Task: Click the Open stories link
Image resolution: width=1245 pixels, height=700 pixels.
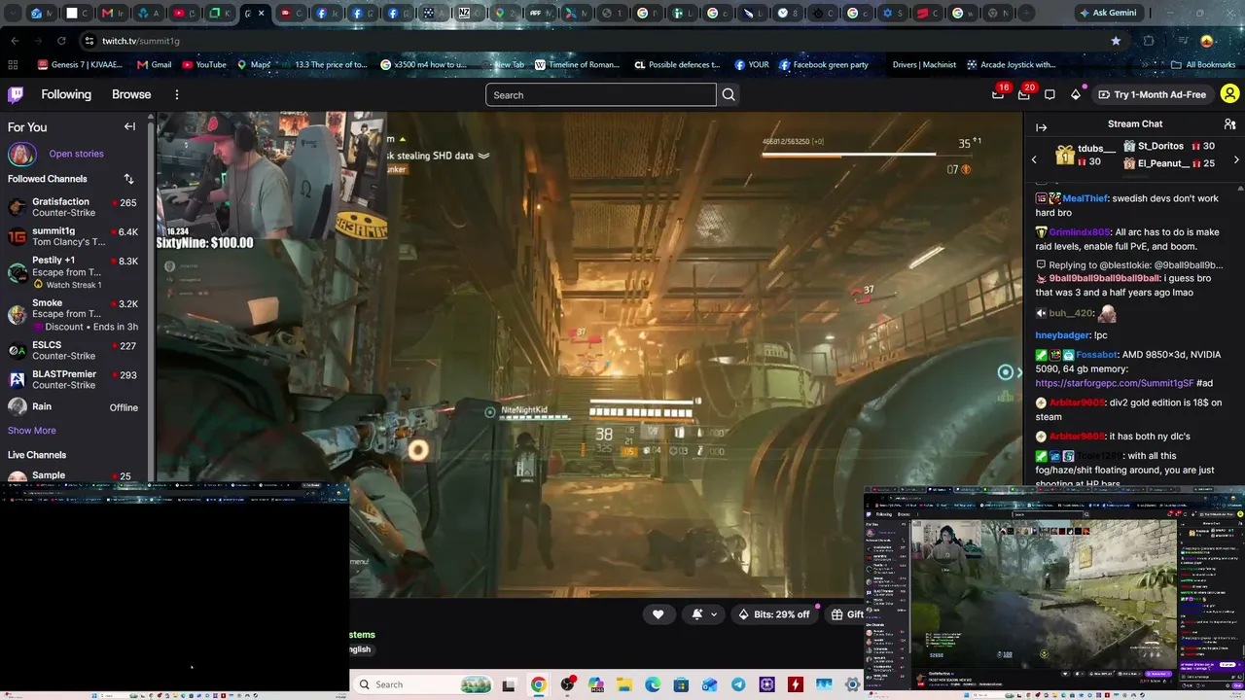Action: click(x=76, y=154)
